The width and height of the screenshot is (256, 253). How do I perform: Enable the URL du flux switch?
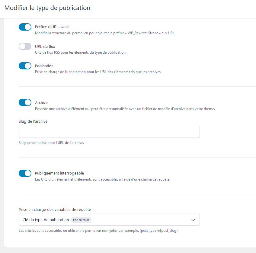[25, 46]
